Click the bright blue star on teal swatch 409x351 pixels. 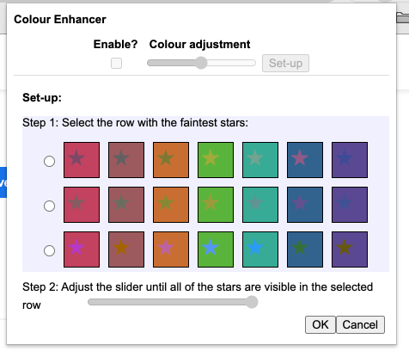click(x=255, y=248)
